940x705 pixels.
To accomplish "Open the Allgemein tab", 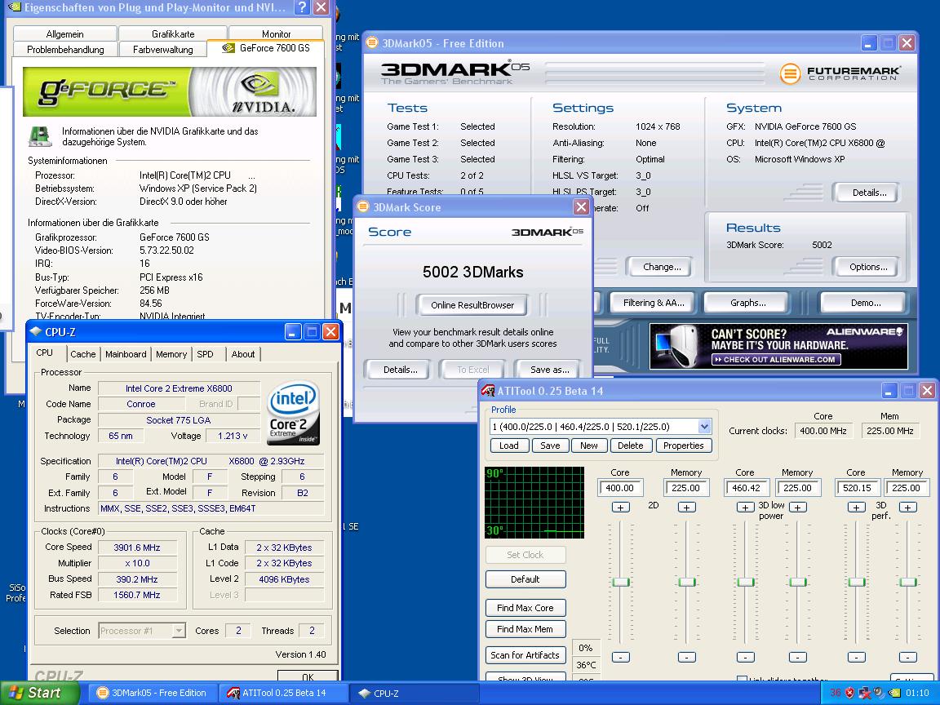I will coord(64,34).
